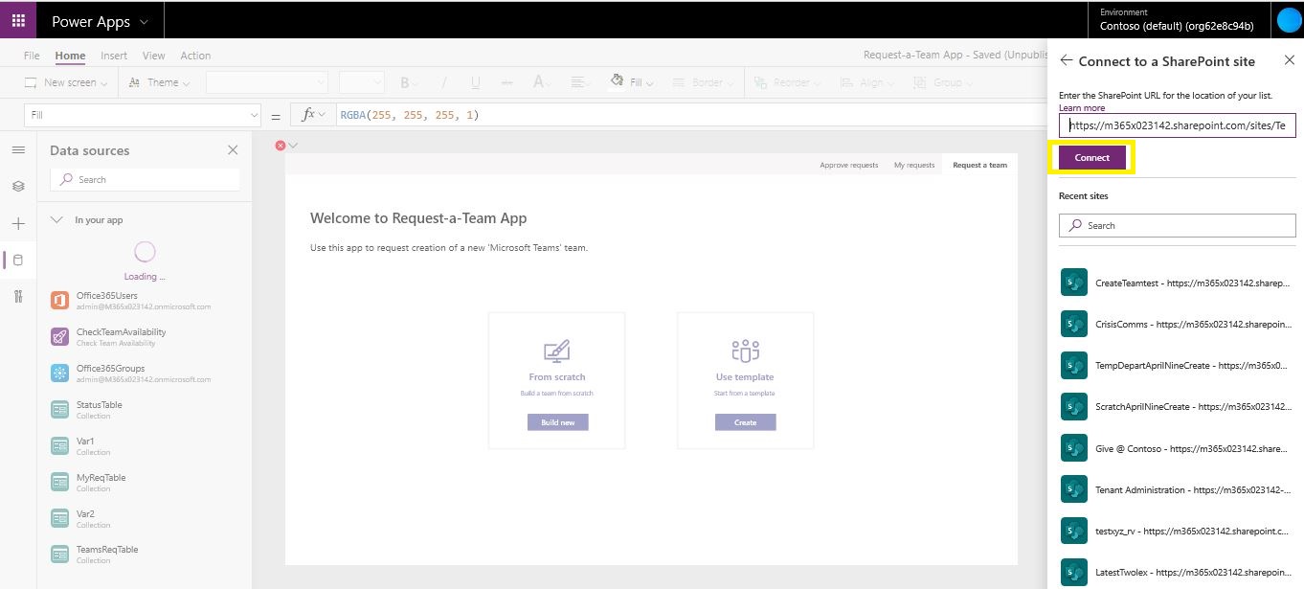Open the File menu
The image size is (1304, 589).
tap(32, 56)
